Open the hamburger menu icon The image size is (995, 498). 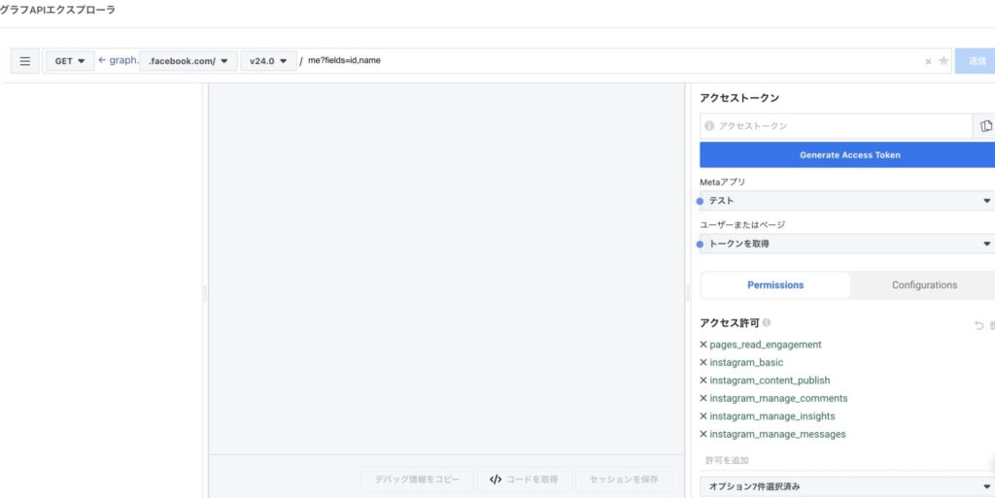pos(25,61)
